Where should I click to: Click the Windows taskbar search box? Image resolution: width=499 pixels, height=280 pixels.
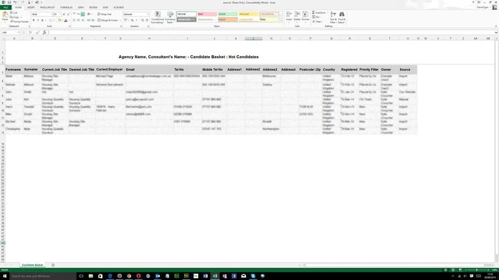[37, 276]
